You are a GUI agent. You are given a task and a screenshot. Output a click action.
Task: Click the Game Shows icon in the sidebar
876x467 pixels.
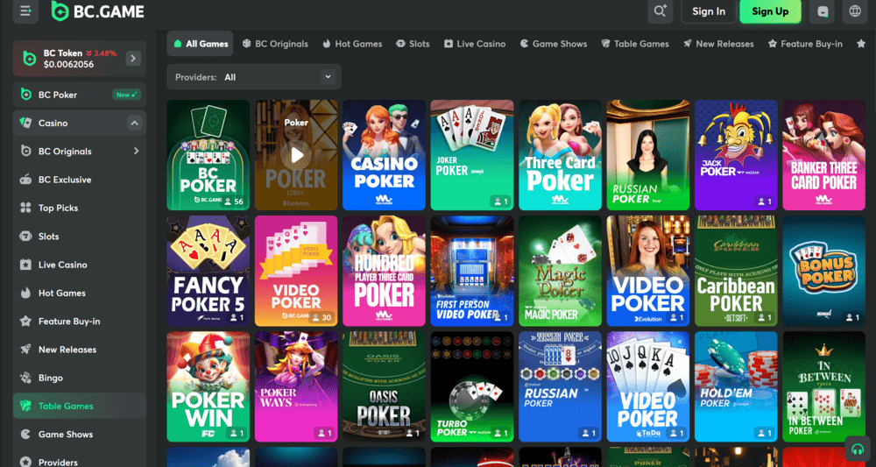(x=25, y=434)
